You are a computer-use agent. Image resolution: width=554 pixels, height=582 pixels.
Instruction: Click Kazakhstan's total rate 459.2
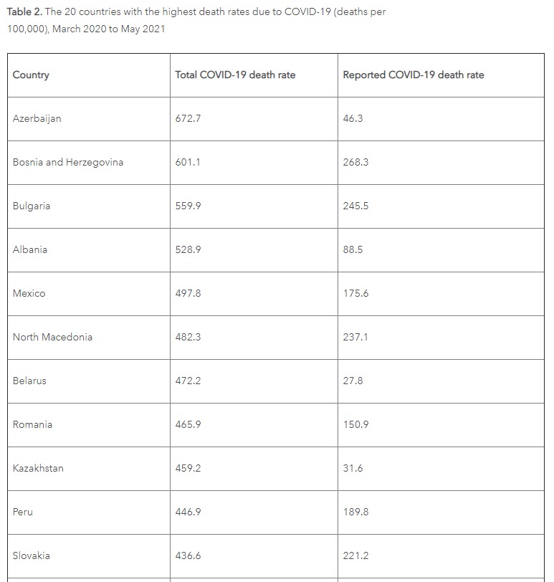[188, 468]
